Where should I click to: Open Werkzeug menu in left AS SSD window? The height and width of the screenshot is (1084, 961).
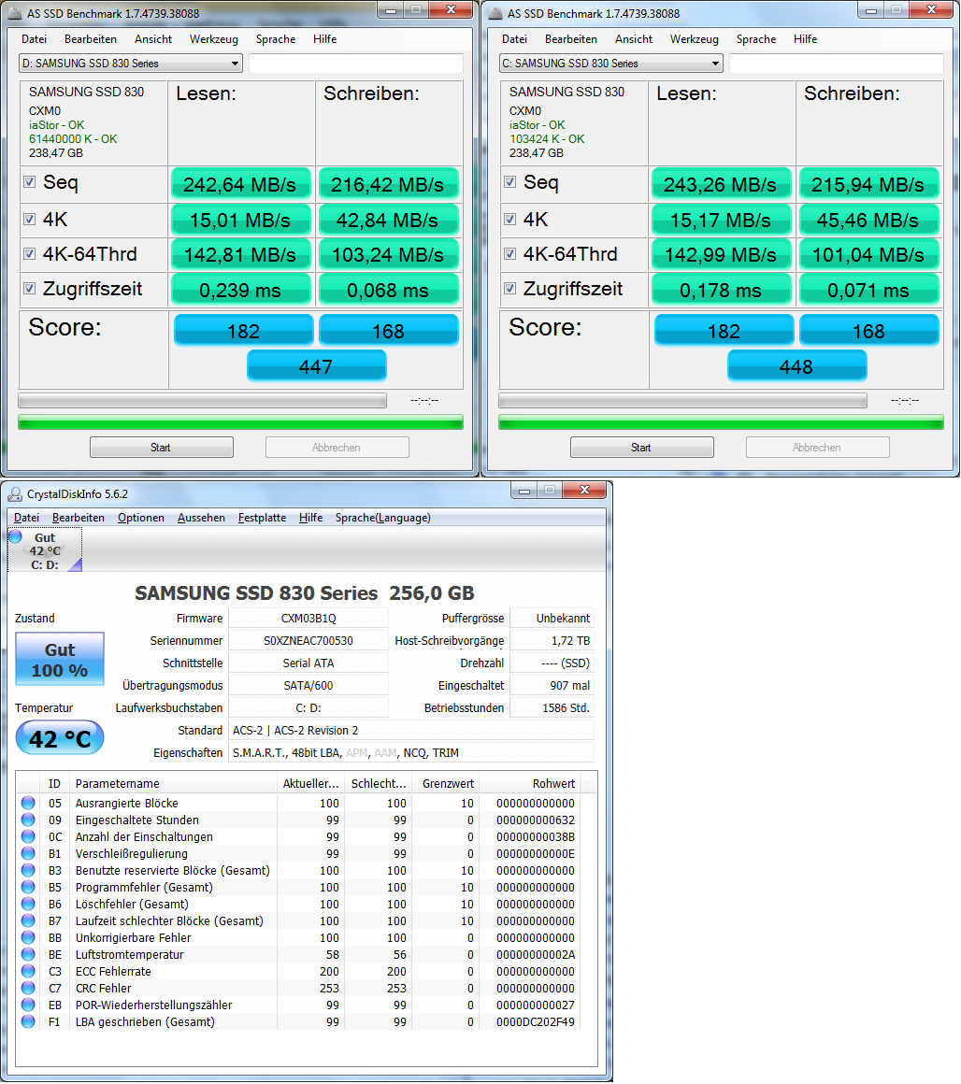tap(214, 39)
